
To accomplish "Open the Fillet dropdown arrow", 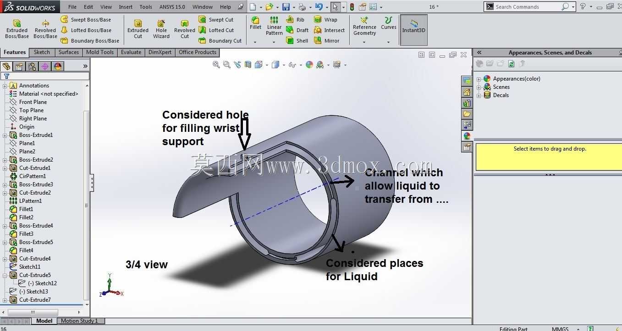I will coord(255,42).
